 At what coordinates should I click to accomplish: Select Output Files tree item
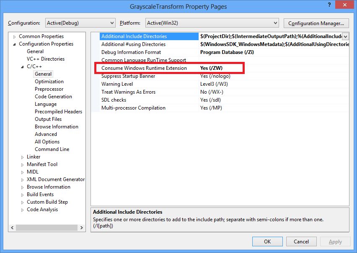click(x=48, y=119)
